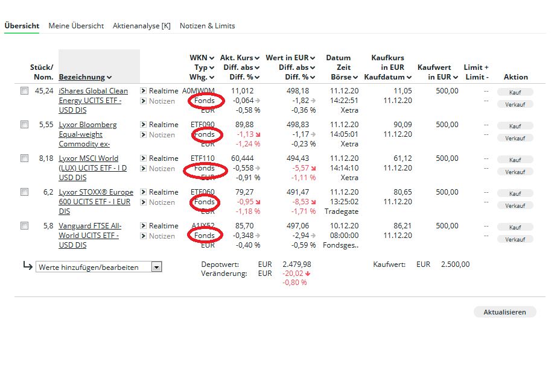Expand the Bezeichnung column sort chevron

click(109, 77)
